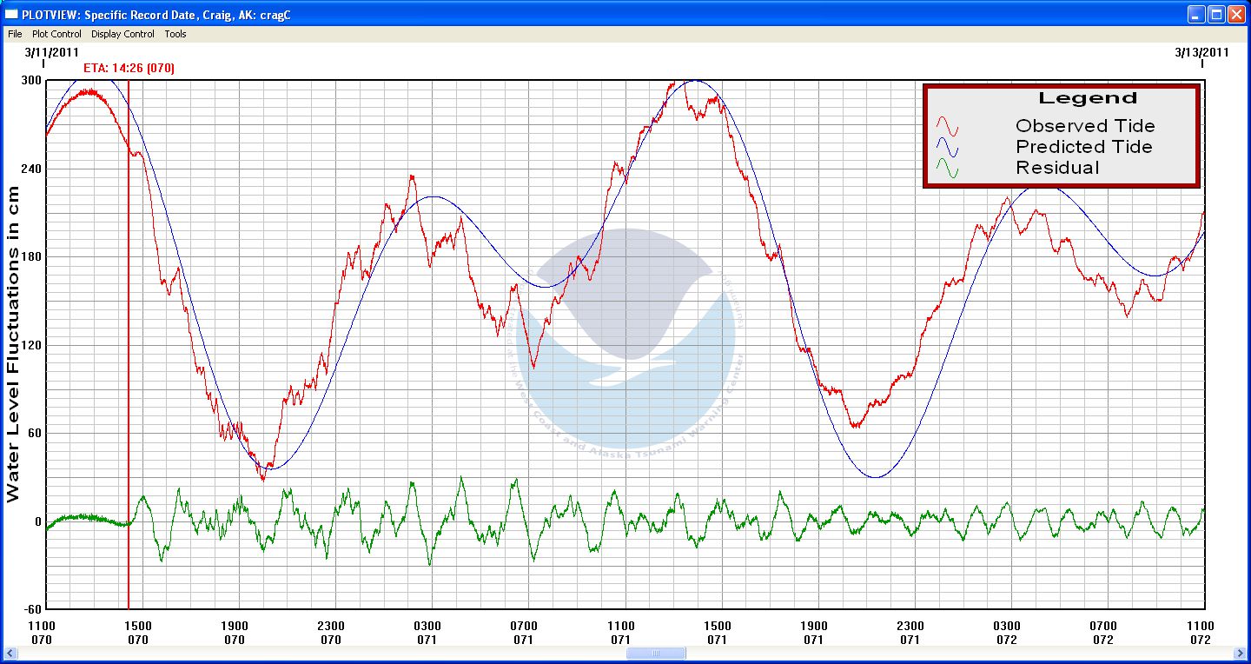Click the 1100 071 time axis label
1251x664 pixels.
620,633
